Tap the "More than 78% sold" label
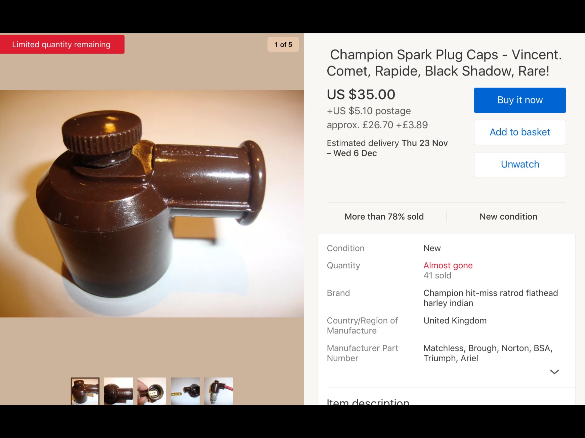Viewport: 585px width, 438px height. (x=384, y=217)
